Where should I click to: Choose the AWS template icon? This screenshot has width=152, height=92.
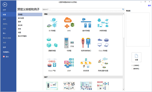[x=69, y=23]
